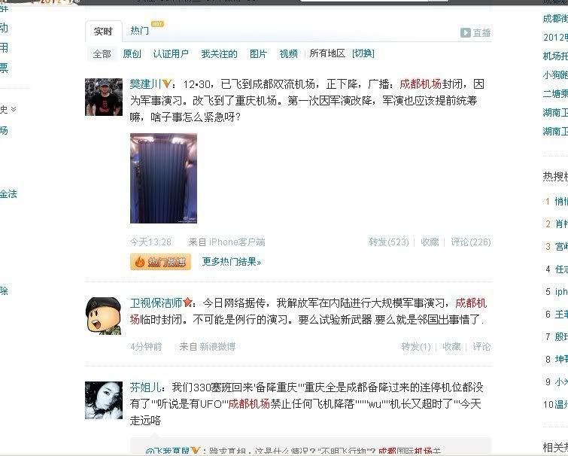Enlarge the blue curtain photo thumbnail
The image size is (568, 456).
coord(164,178)
